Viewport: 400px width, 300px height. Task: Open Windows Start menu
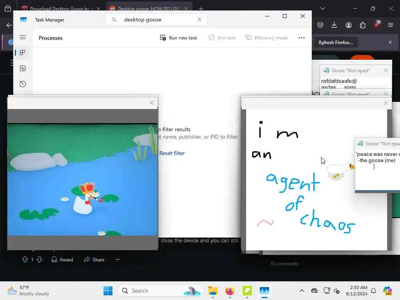pos(108,291)
